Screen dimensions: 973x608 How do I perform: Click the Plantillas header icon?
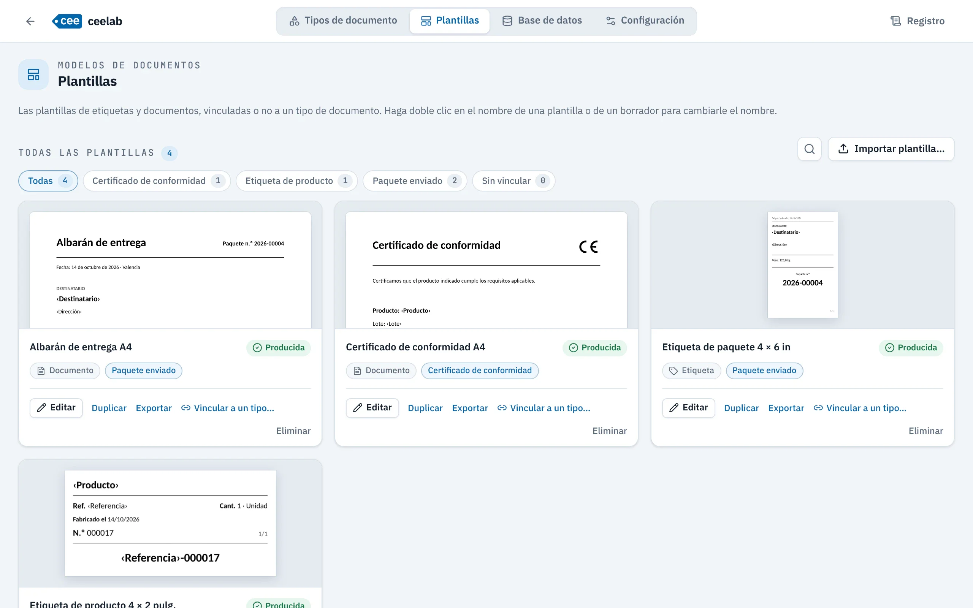click(x=33, y=74)
